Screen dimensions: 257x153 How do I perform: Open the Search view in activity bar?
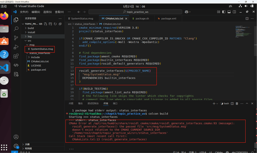[x=16, y=29]
